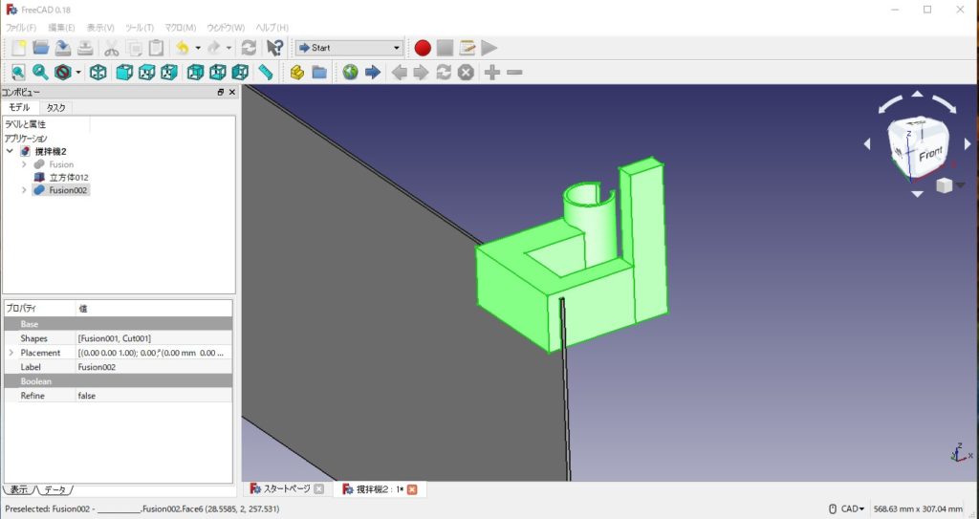The image size is (979, 519).
Task: Activate the What's This help cursor
Action: [x=274, y=48]
